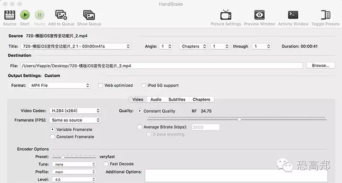Image resolution: width=342 pixels, height=183 pixels.
Task: Open the Show Queue icon
Action: tap(89, 15)
